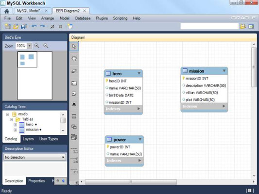Click the undo arrow icon
The width and height of the screenshot is (259, 194).
tap(34, 26)
